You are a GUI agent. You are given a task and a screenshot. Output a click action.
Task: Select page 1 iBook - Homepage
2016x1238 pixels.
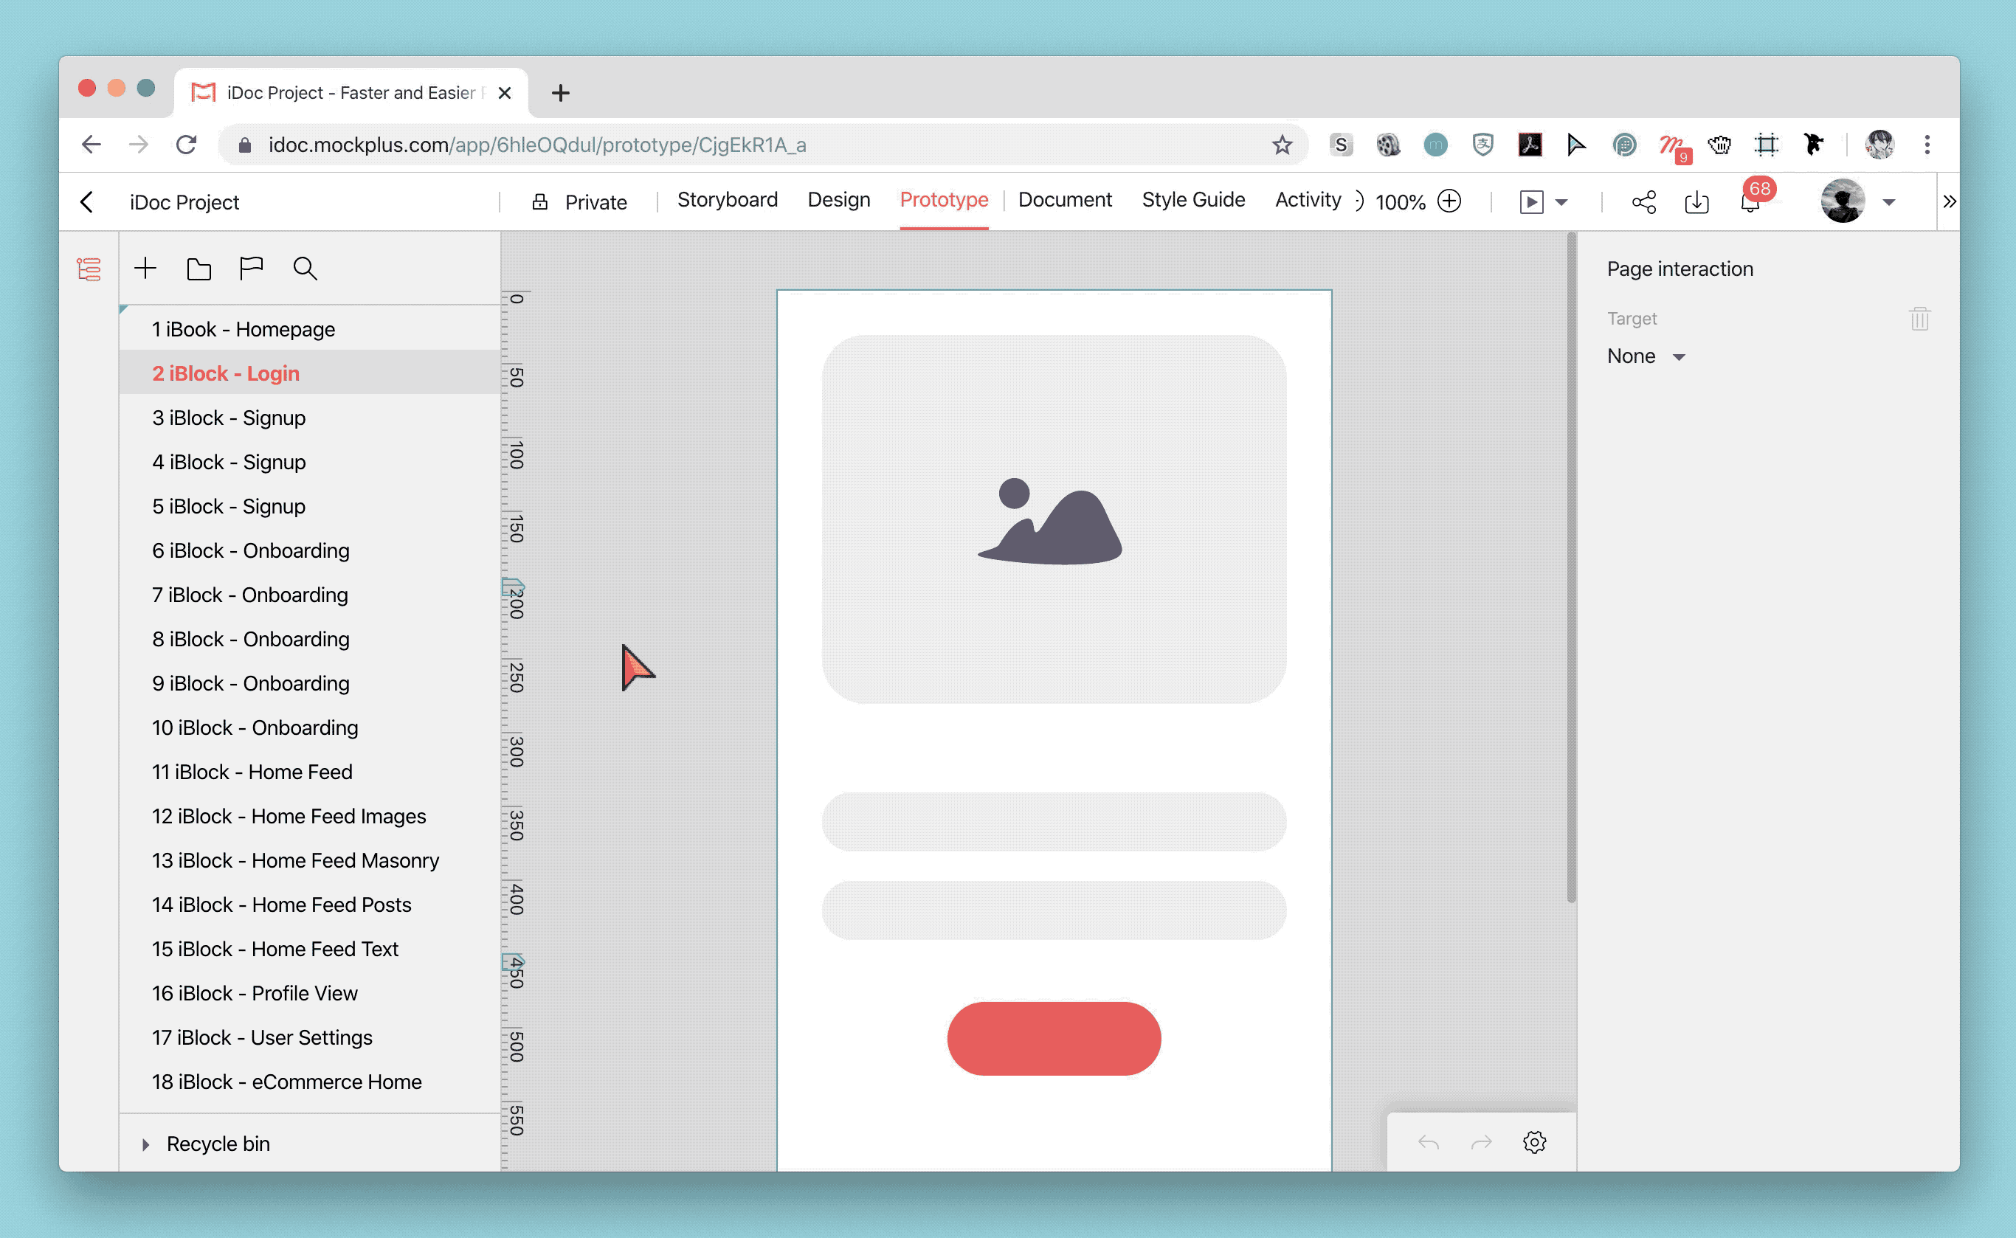tap(309, 329)
